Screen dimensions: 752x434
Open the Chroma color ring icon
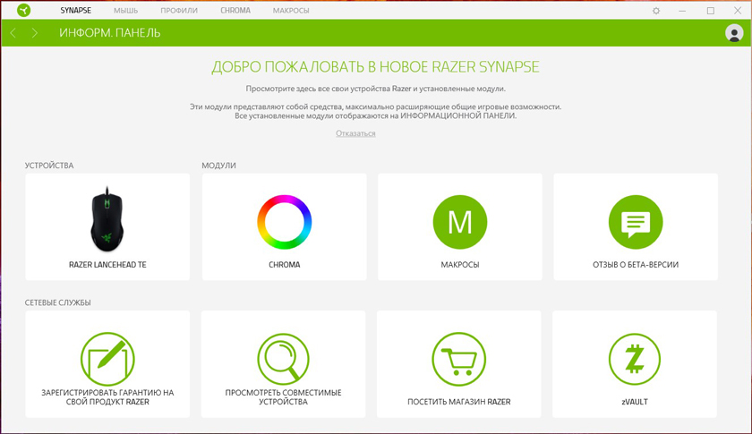point(285,222)
